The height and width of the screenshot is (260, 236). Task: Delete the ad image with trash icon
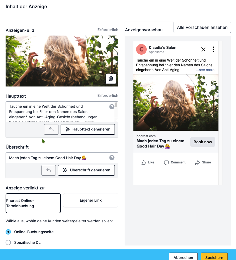point(111,79)
